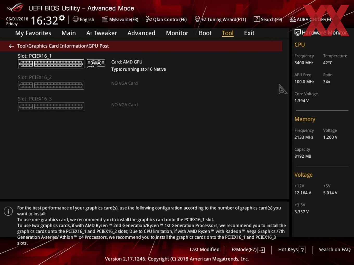Image resolution: width=354 pixels, height=265 pixels.
Task: Open the Boot tab
Action: (x=205, y=33)
